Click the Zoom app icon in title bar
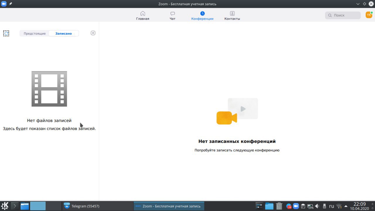Image resolution: width=375 pixels, height=211 pixels. [4, 4]
